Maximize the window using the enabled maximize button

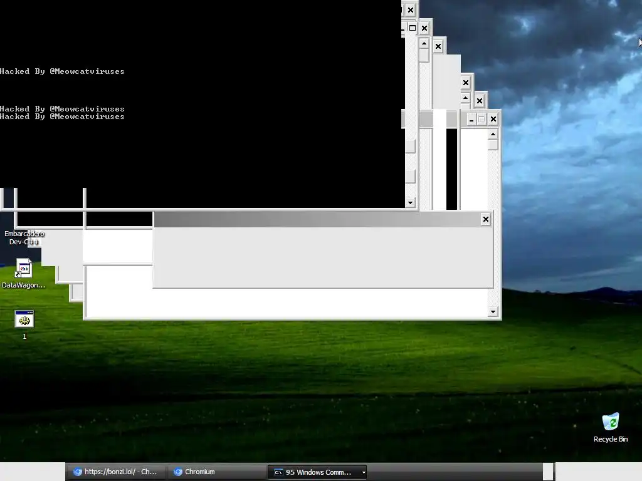tap(413, 28)
